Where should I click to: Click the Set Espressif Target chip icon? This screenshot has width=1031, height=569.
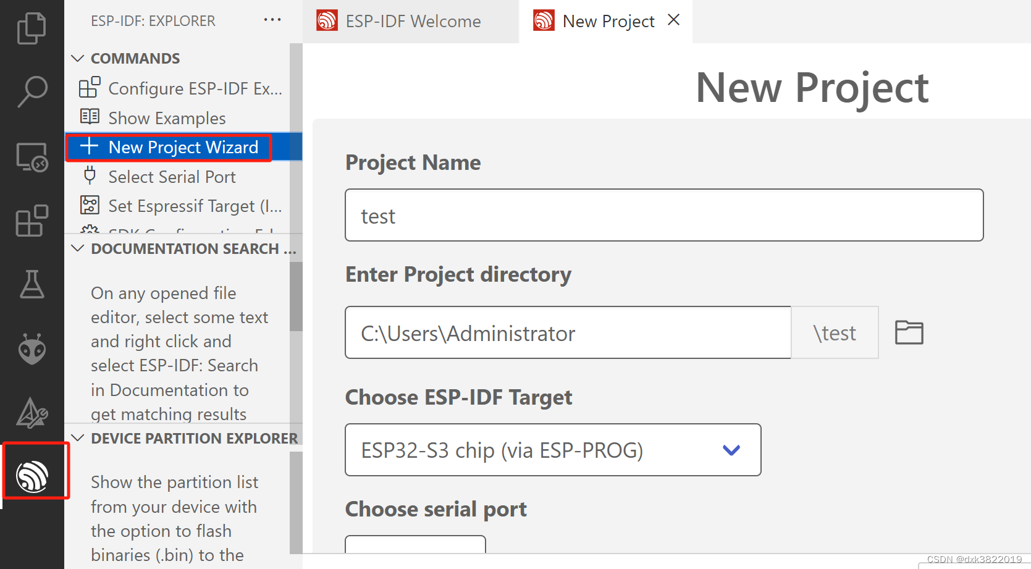(90, 205)
